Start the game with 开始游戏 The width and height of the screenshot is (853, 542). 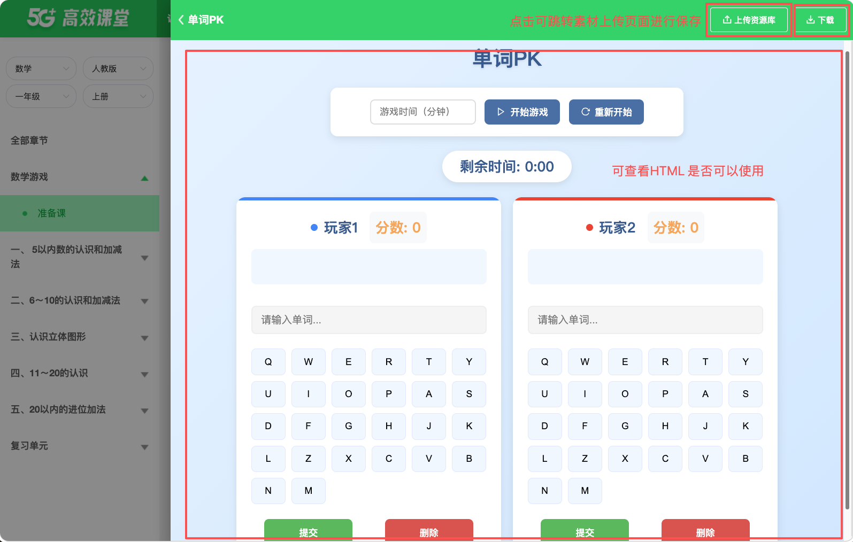pos(522,112)
